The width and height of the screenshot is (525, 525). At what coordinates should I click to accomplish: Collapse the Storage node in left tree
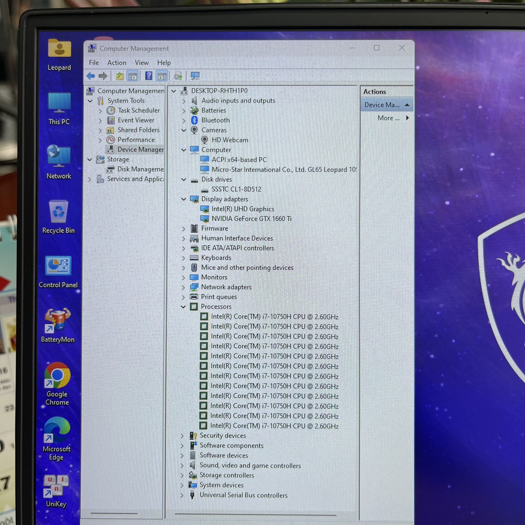[90, 159]
